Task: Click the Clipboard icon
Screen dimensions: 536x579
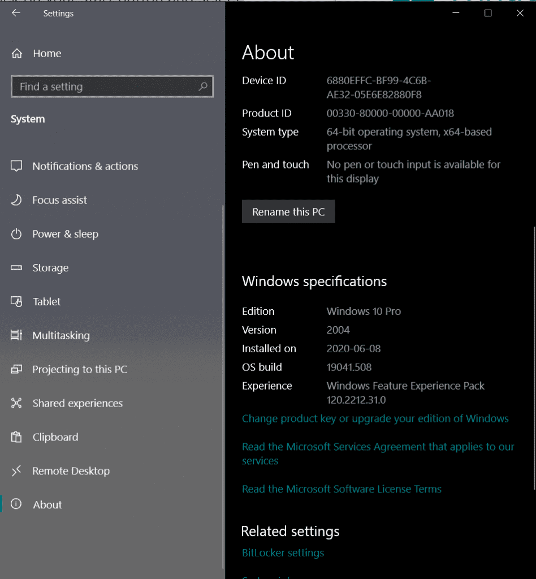Action: [x=16, y=437]
